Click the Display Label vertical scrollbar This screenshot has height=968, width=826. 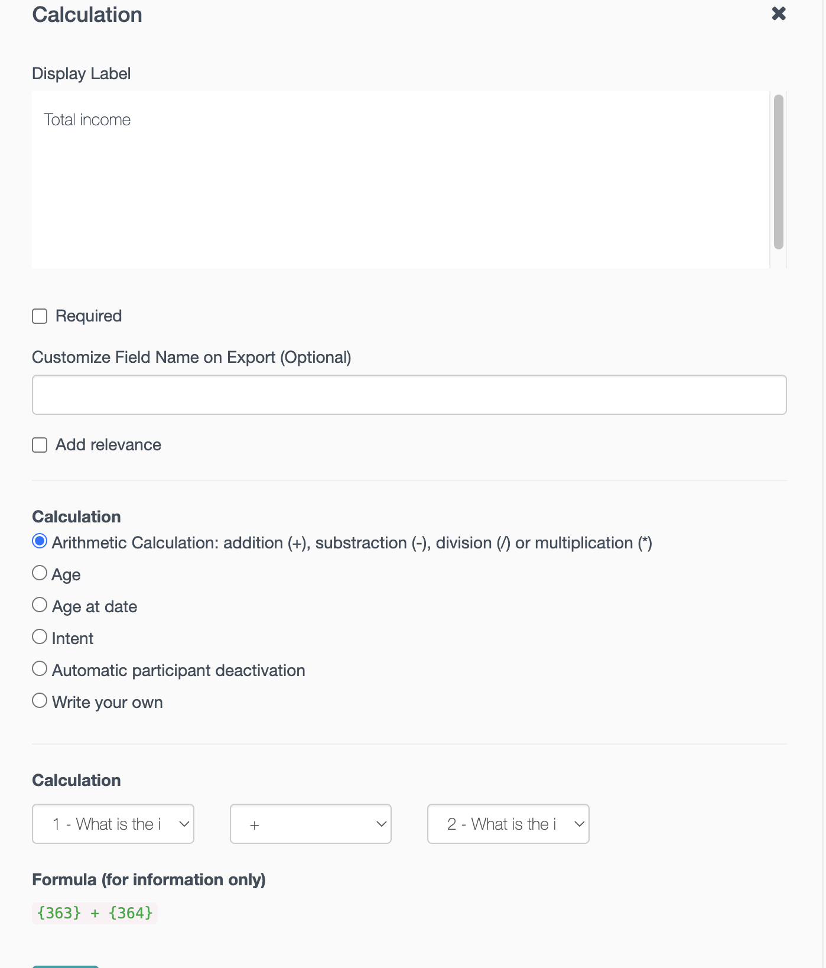point(779,171)
